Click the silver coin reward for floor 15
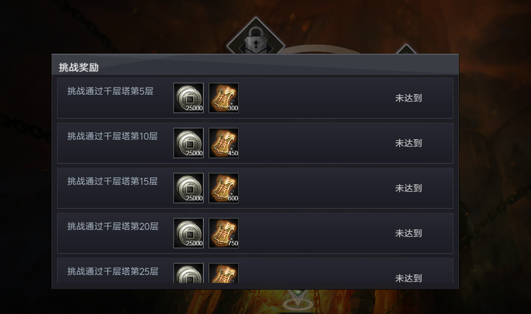This screenshot has width=531, height=314. pyautogui.click(x=189, y=188)
